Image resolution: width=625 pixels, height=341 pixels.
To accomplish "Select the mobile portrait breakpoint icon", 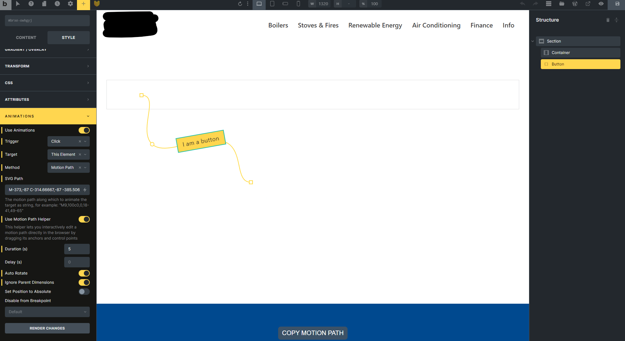I will coord(298,4).
